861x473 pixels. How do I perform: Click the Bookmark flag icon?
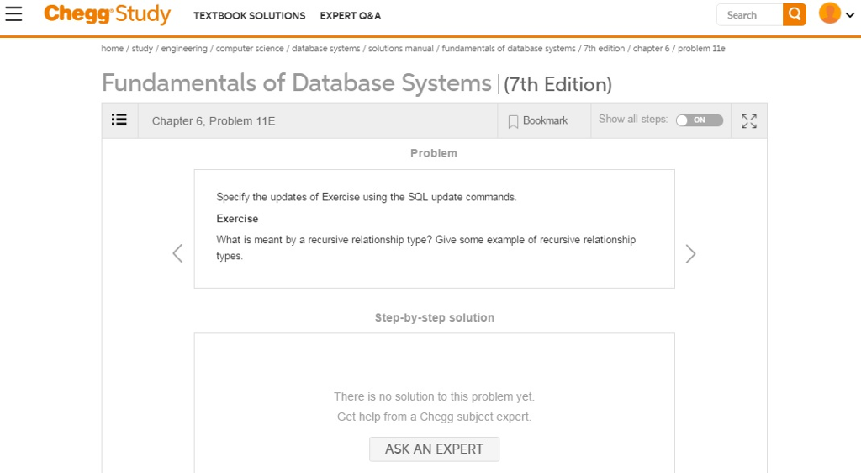[x=513, y=121]
